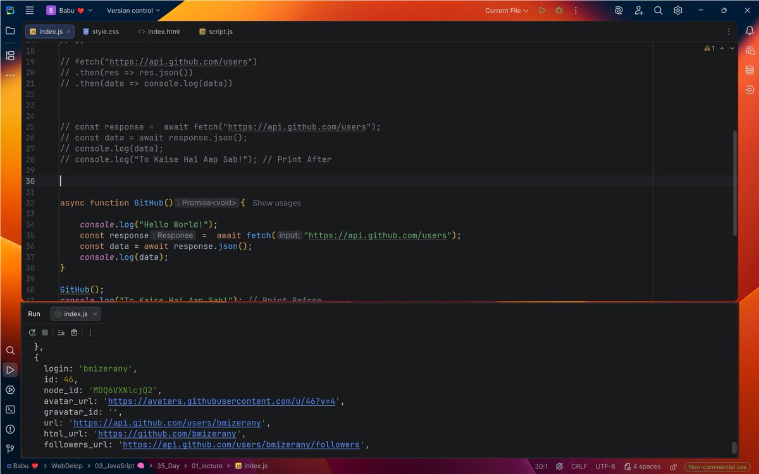Open Code With Me add-user icon
Image resolution: width=759 pixels, height=474 pixels.
click(x=639, y=10)
